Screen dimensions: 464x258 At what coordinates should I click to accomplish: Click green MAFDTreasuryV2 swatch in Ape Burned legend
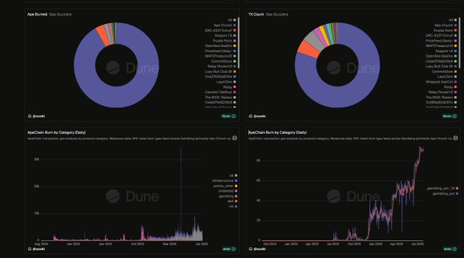[x=234, y=56]
